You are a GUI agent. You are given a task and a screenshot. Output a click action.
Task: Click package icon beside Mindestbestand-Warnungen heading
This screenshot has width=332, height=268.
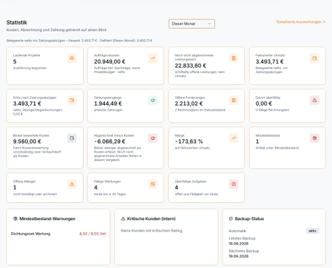coord(15,219)
